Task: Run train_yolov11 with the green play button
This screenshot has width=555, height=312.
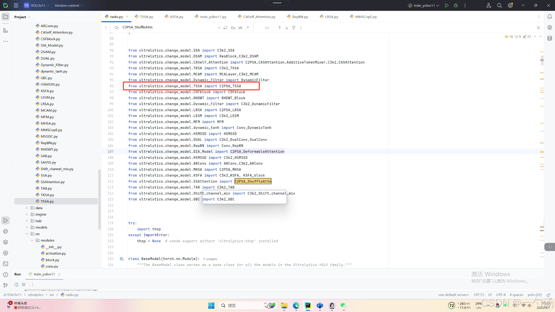Action: (447, 5)
